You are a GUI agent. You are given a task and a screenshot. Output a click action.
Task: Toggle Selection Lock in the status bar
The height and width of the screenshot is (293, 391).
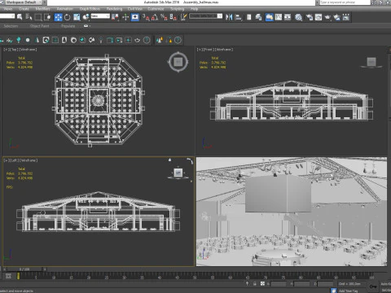pyautogui.click(x=255, y=283)
